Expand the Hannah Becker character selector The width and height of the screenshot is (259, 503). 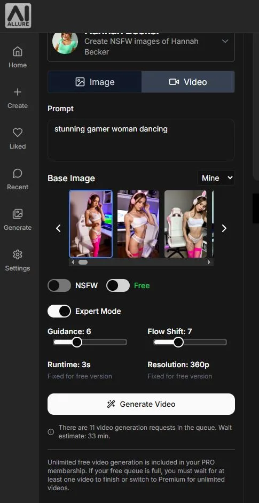click(x=225, y=41)
